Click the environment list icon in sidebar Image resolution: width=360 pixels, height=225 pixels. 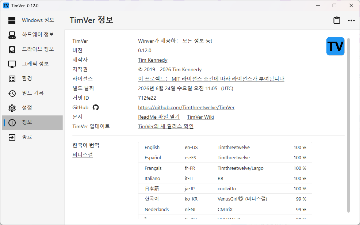tap(12, 79)
